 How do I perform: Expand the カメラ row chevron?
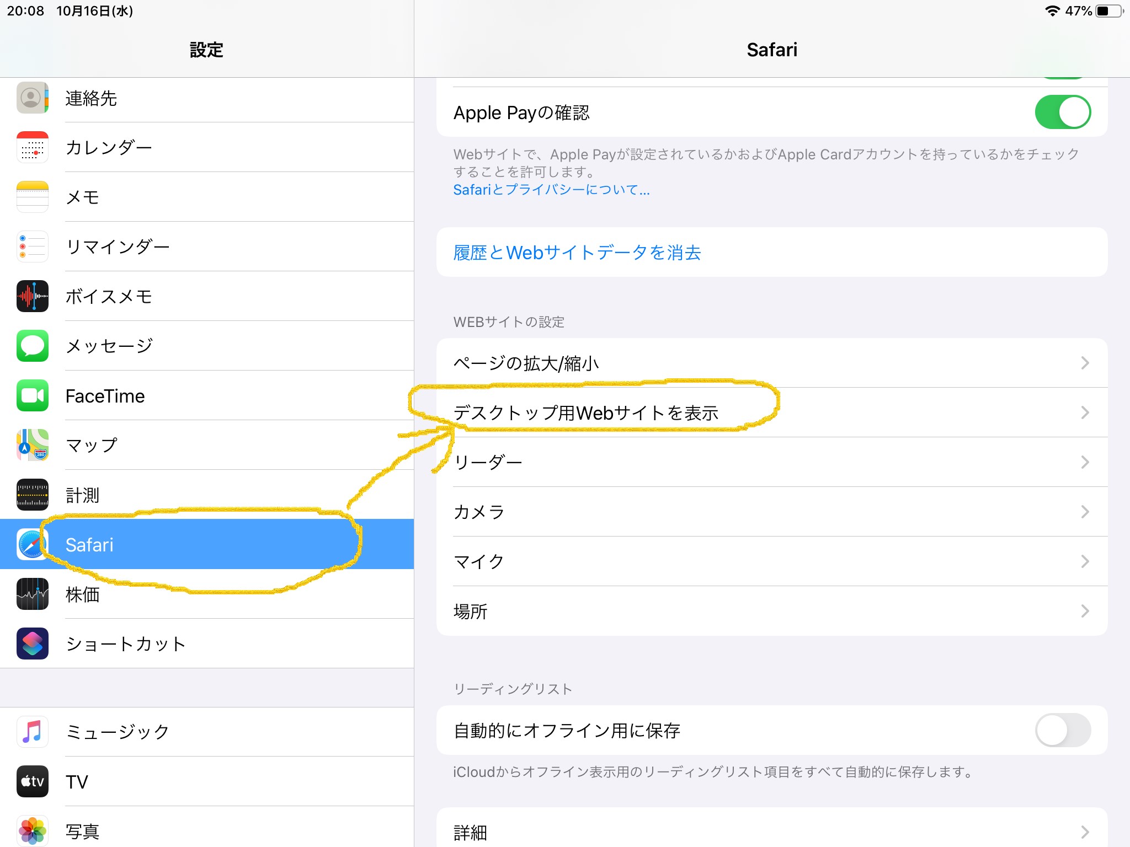pos(1085,512)
